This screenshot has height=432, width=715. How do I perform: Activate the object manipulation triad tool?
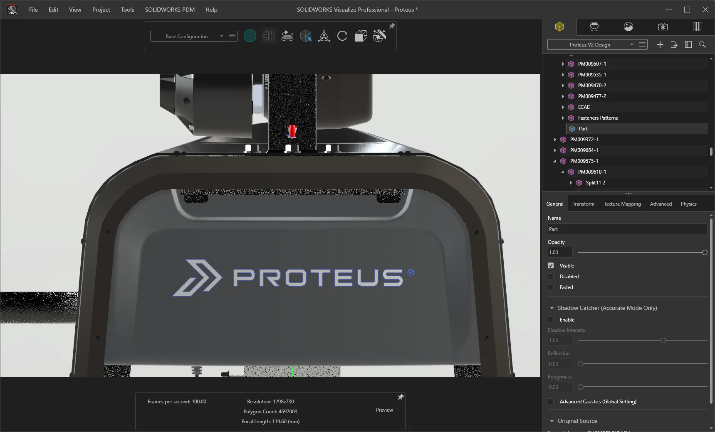click(x=324, y=36)
